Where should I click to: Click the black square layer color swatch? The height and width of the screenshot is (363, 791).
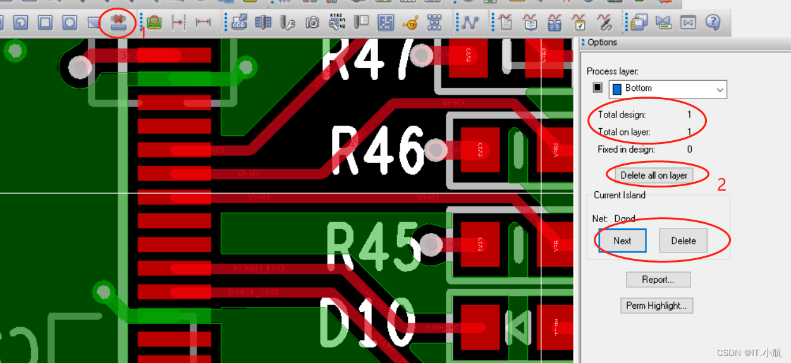coord(597,88)
